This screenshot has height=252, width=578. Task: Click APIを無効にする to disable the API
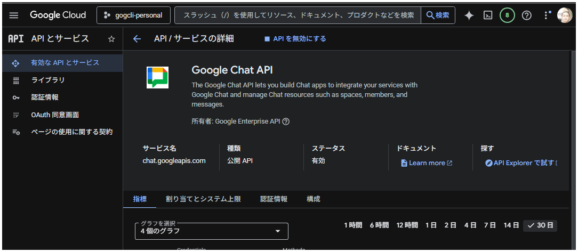coord(295,39)
